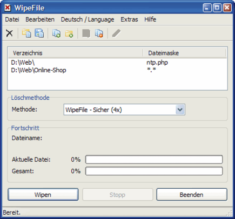Click the ntp.php file mask cell
235x219 pixels.
click(157, 63)
